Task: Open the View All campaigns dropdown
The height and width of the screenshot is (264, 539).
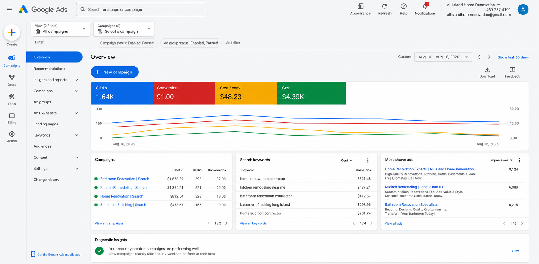Action: (x=60, y=29)
